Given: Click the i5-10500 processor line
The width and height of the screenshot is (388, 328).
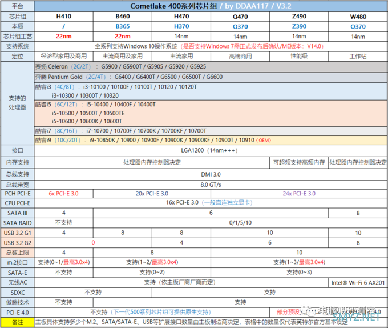Looking at the screenshot, I should pos(88,113).
